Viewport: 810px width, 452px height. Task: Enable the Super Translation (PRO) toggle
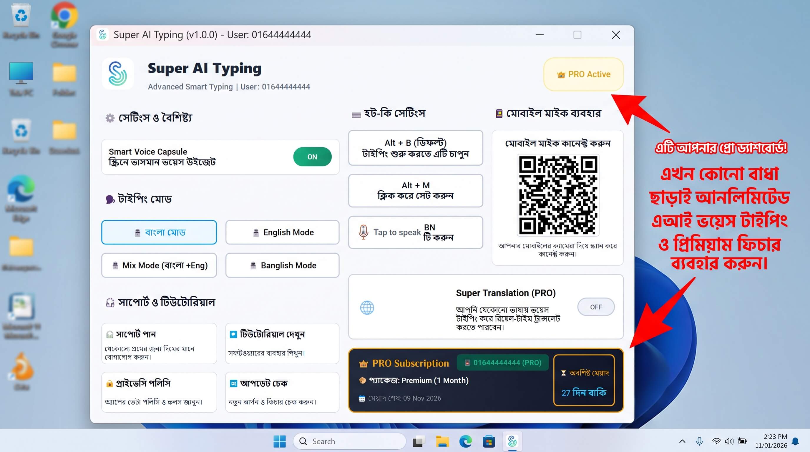[595, 307]
